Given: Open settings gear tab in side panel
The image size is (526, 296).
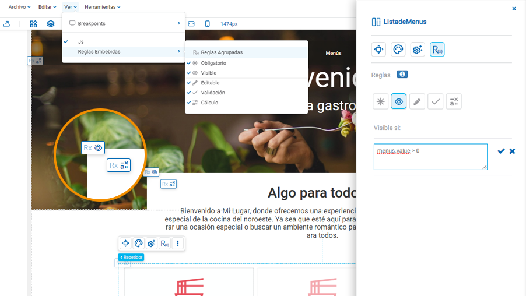Looking at the screenshot, I should click(418, 50).
